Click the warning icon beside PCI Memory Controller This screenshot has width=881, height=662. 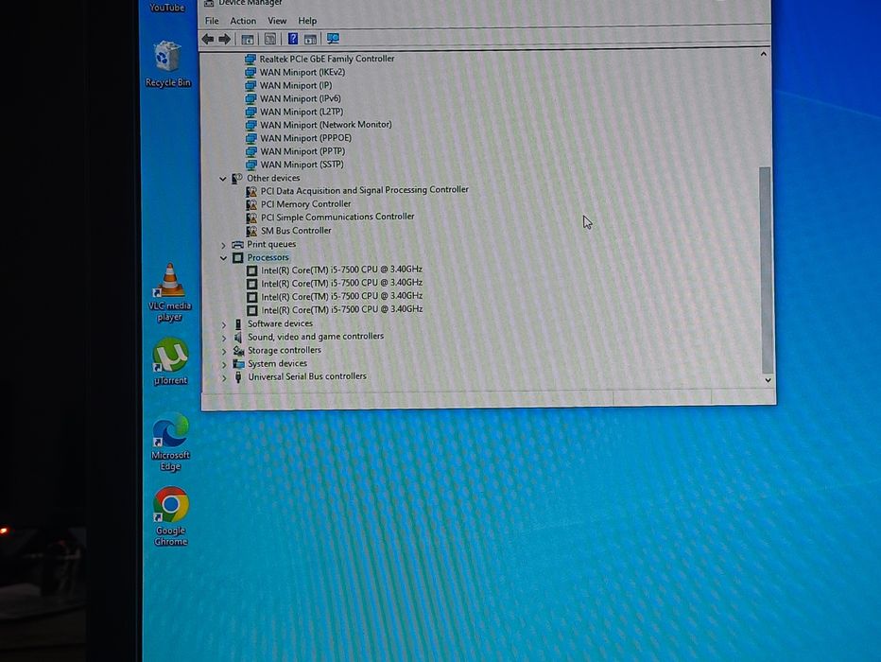click(x=251, y=204)
